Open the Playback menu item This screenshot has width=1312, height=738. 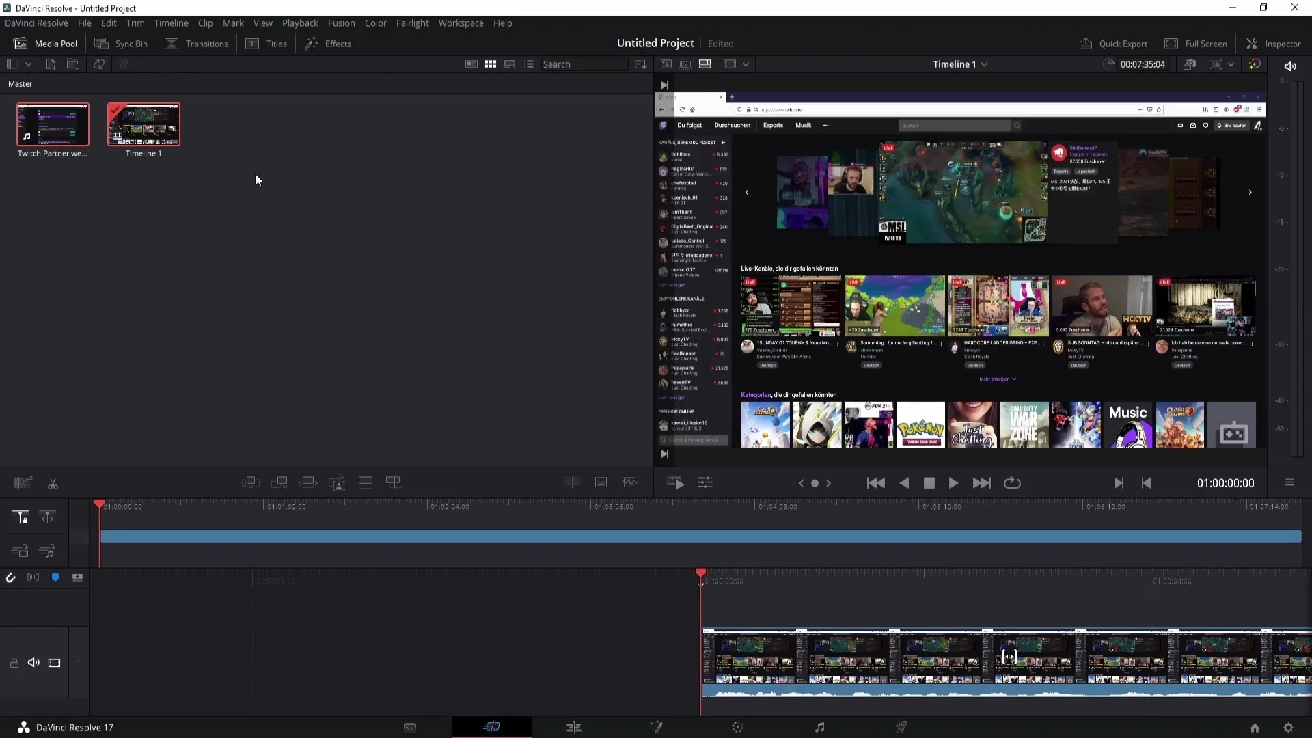click(x=300, y=23)
